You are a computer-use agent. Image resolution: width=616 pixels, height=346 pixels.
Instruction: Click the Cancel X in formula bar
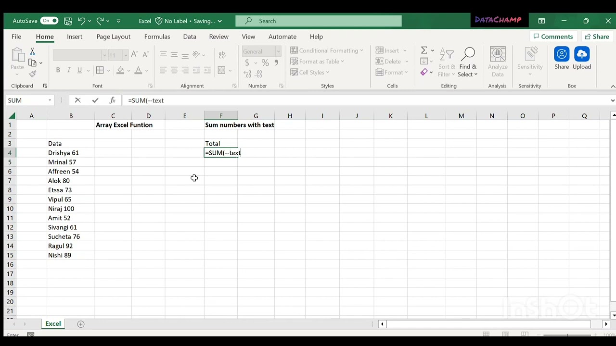click(77, 100)
